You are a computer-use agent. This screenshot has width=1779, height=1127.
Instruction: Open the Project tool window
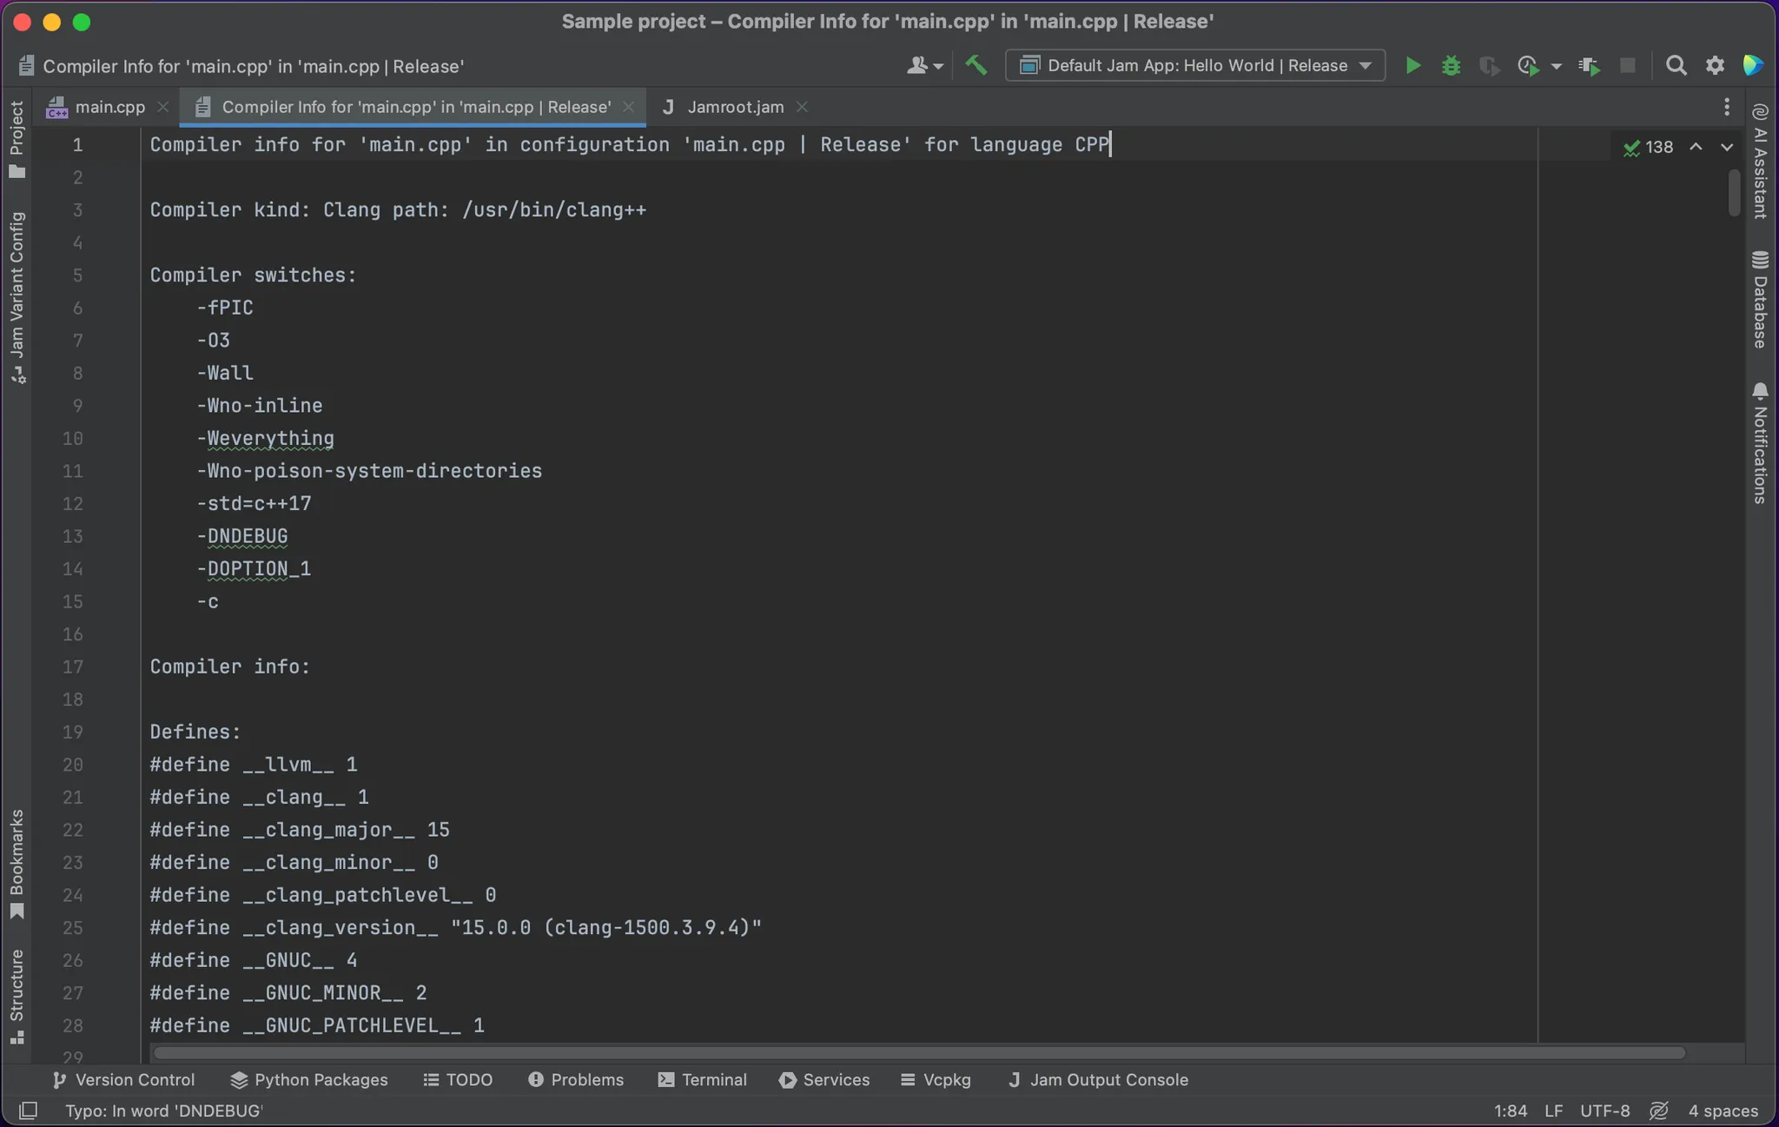tap(17, 139)
